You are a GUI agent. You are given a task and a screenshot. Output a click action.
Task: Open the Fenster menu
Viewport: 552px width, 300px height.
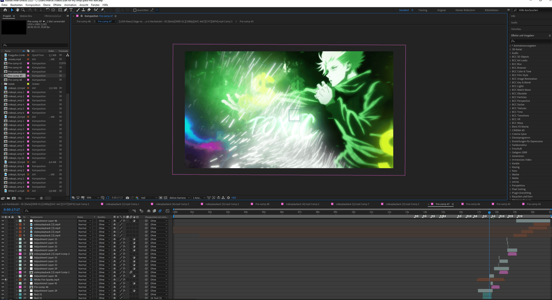[x=95, y=5]
